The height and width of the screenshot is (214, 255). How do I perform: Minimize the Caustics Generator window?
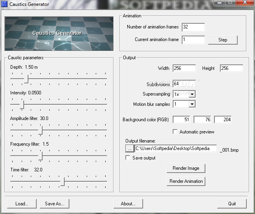click(220, 3)
